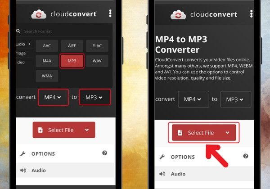Select the Video category on left phone
Viewport: 270px width, 189px height.
coord(20,62)
